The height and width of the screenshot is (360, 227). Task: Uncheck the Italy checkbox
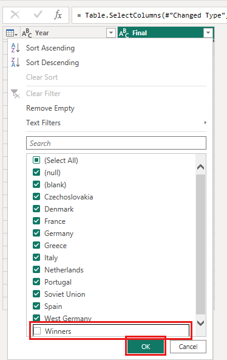(x=36, y=257)
